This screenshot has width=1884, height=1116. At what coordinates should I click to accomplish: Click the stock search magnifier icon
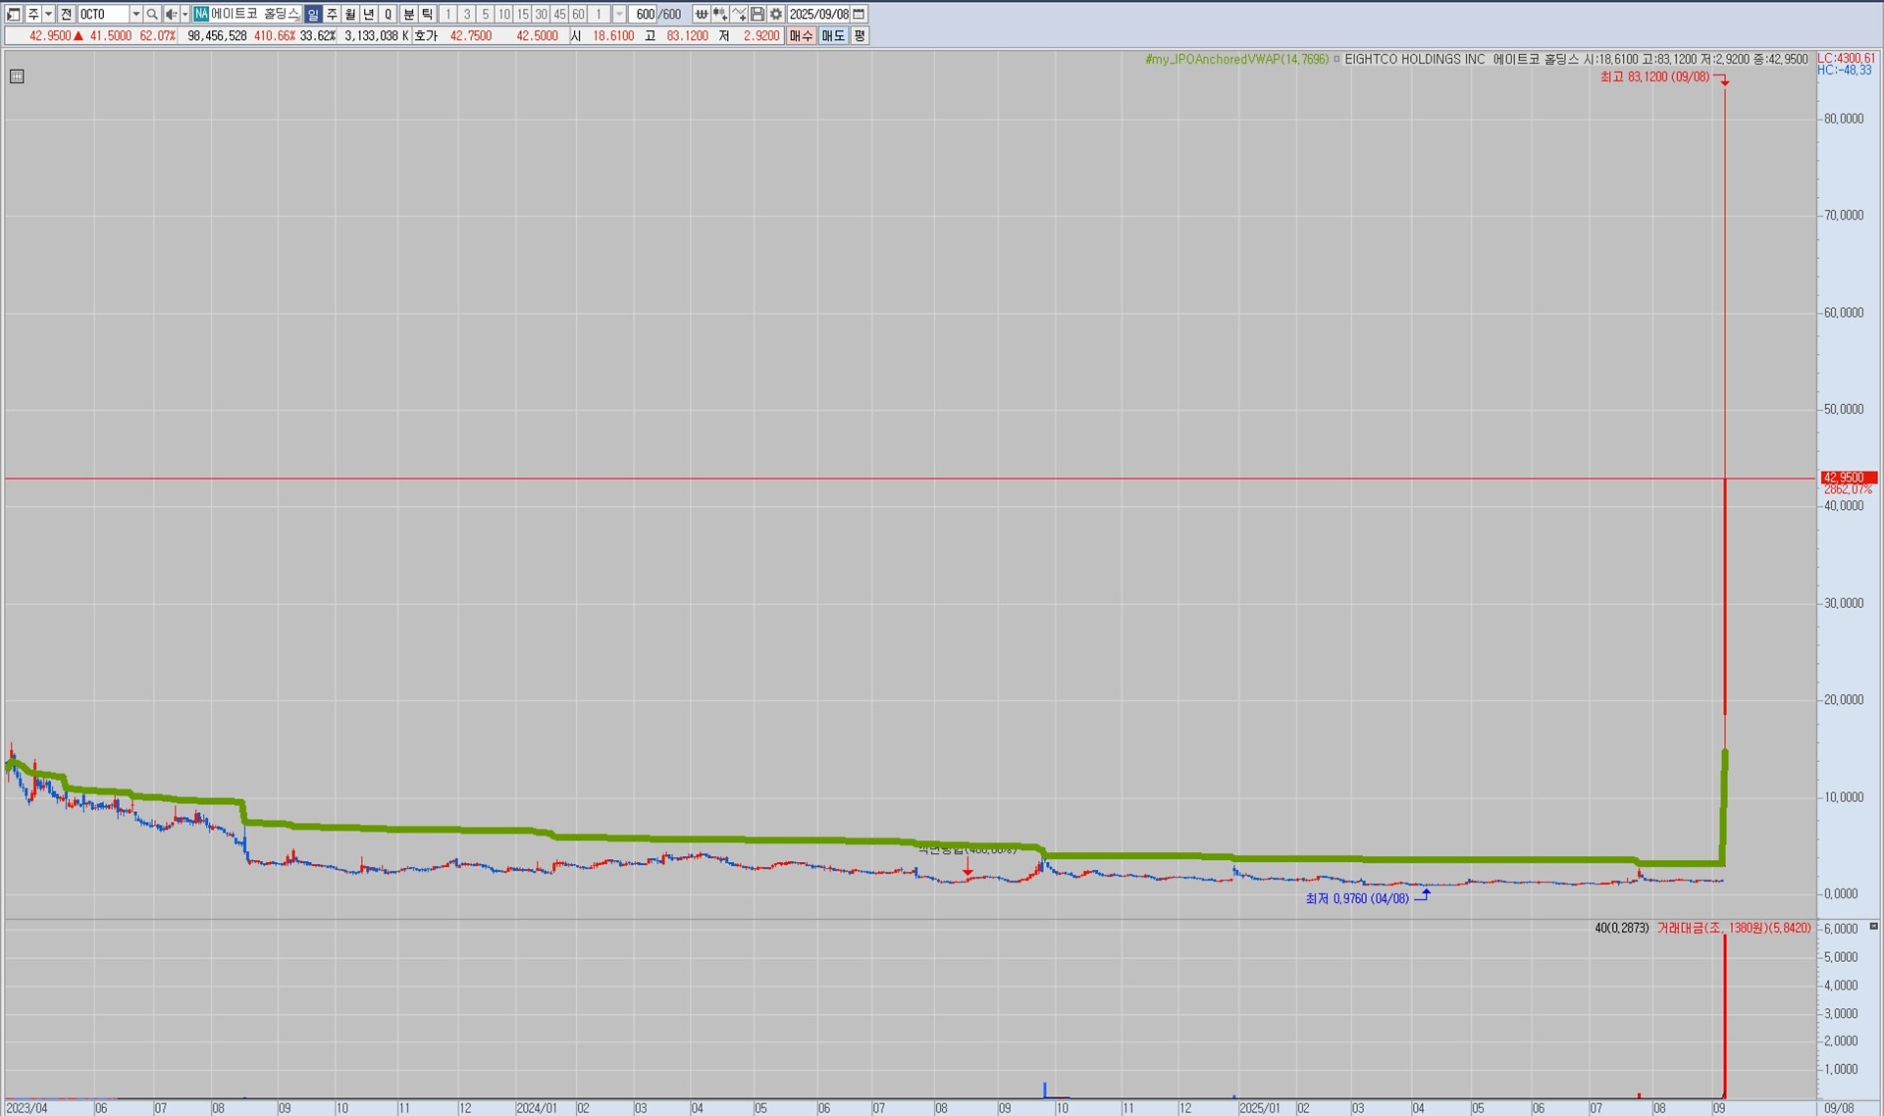(152, 14)
